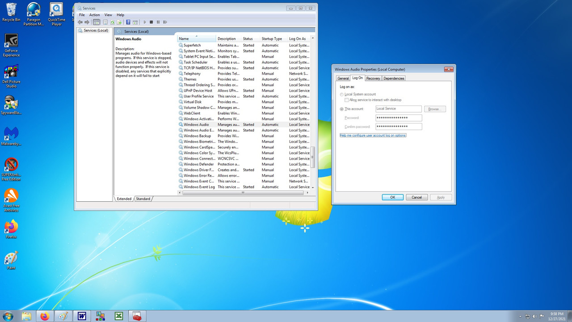Click Stop Service square icon
572x322 pixels.
tap(151, 22)
